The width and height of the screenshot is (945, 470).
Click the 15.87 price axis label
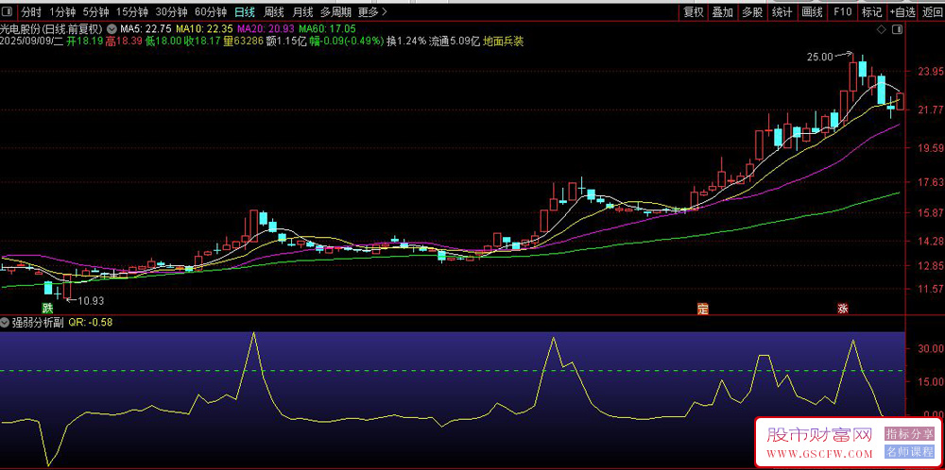[931, 212]
